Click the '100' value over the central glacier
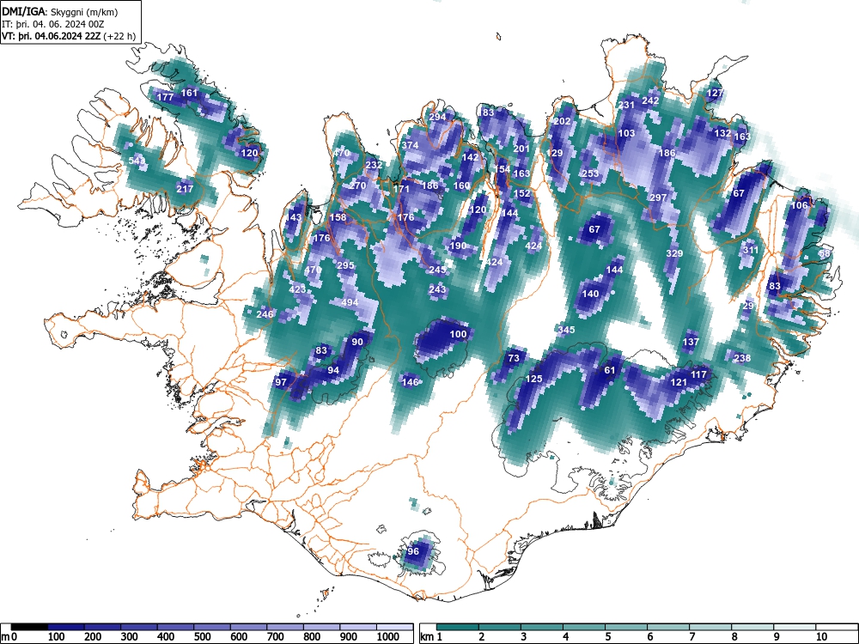The width and height of the screenshot is (859, 644). (458, 334)
